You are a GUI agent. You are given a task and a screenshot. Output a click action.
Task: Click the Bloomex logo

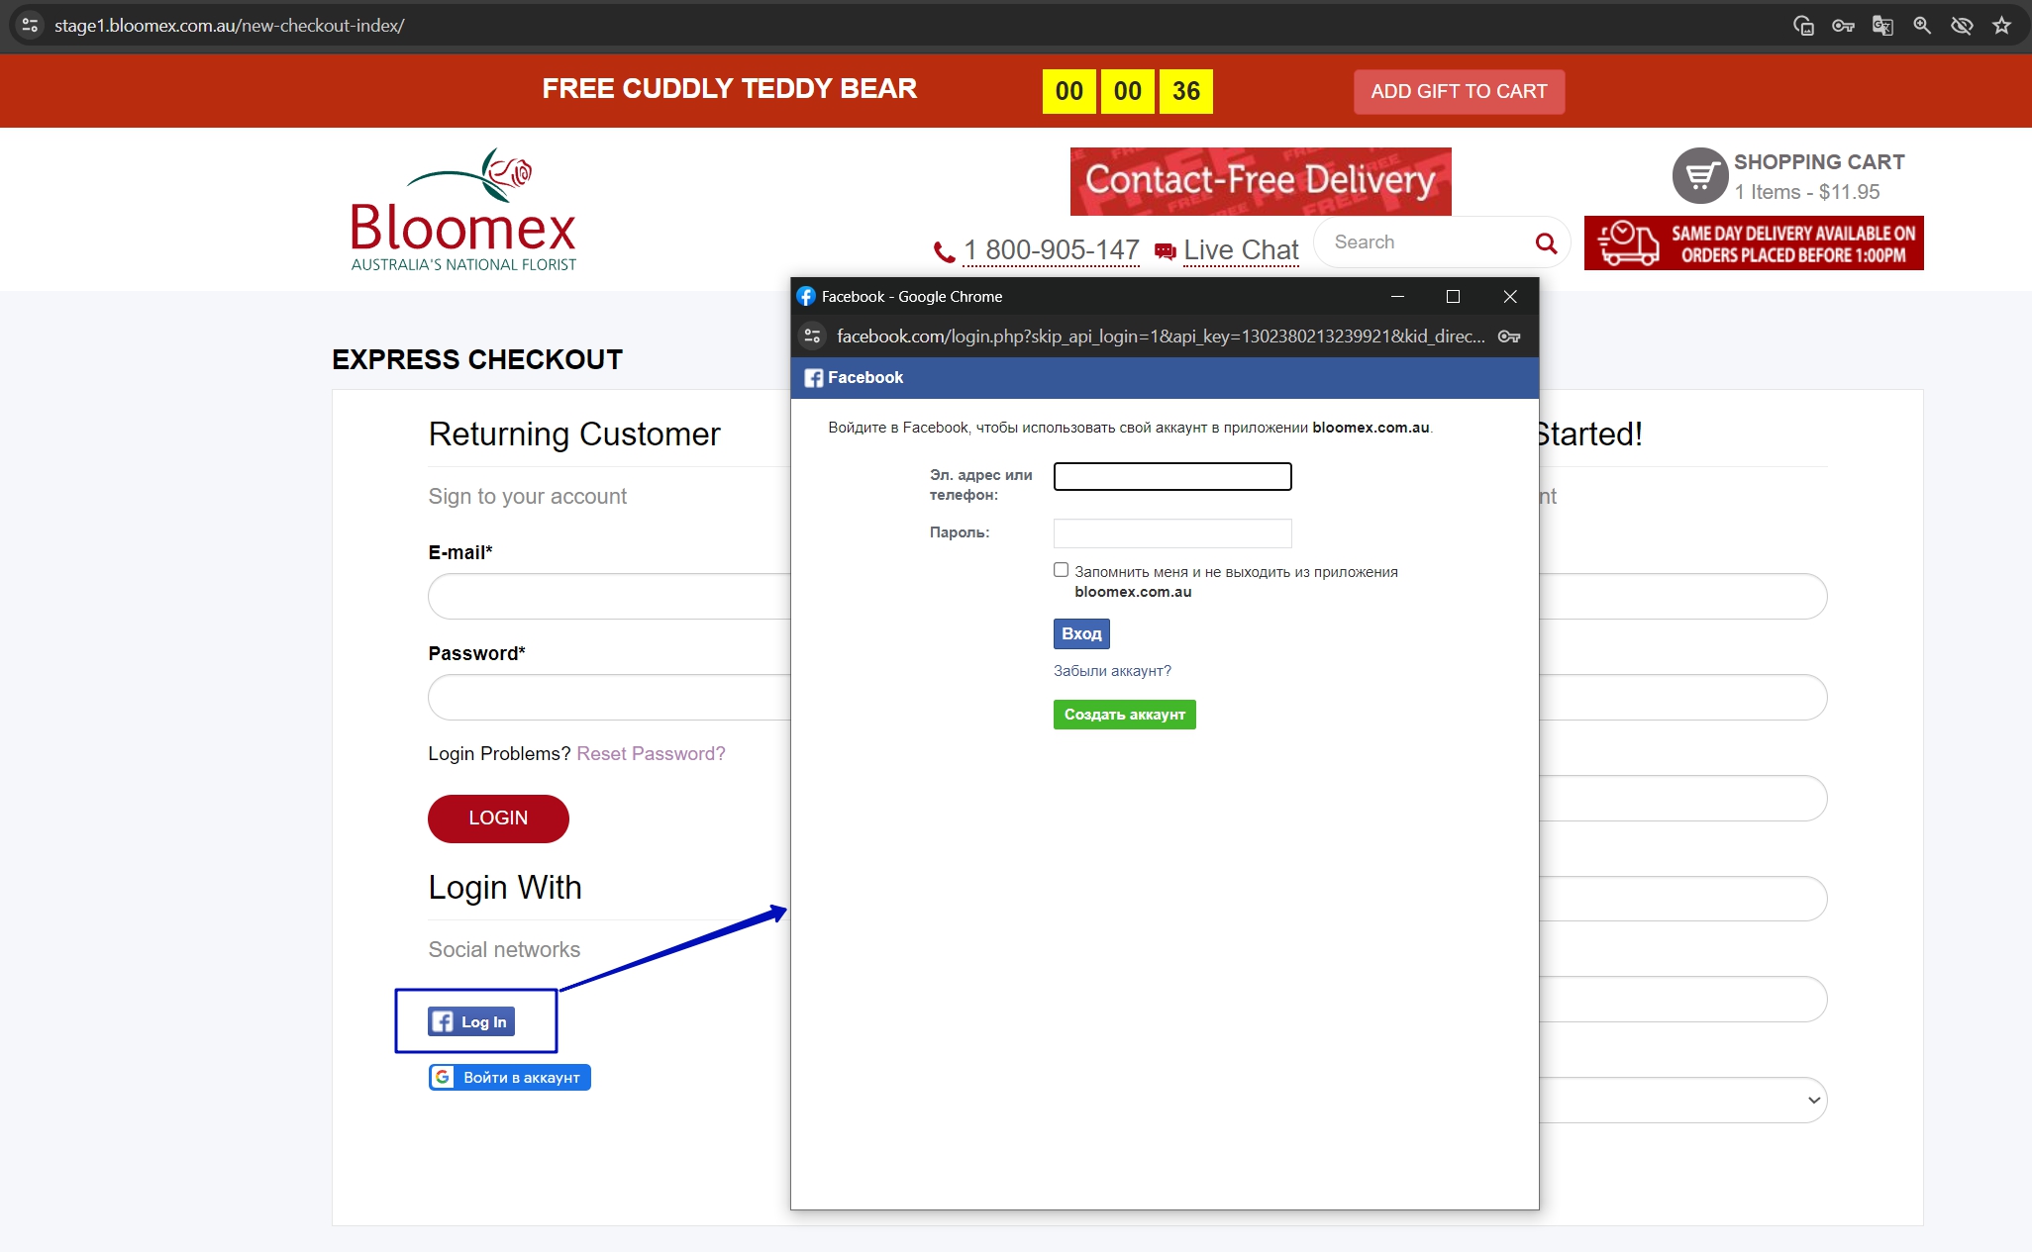pyautogui.click(x=463, y=210)
